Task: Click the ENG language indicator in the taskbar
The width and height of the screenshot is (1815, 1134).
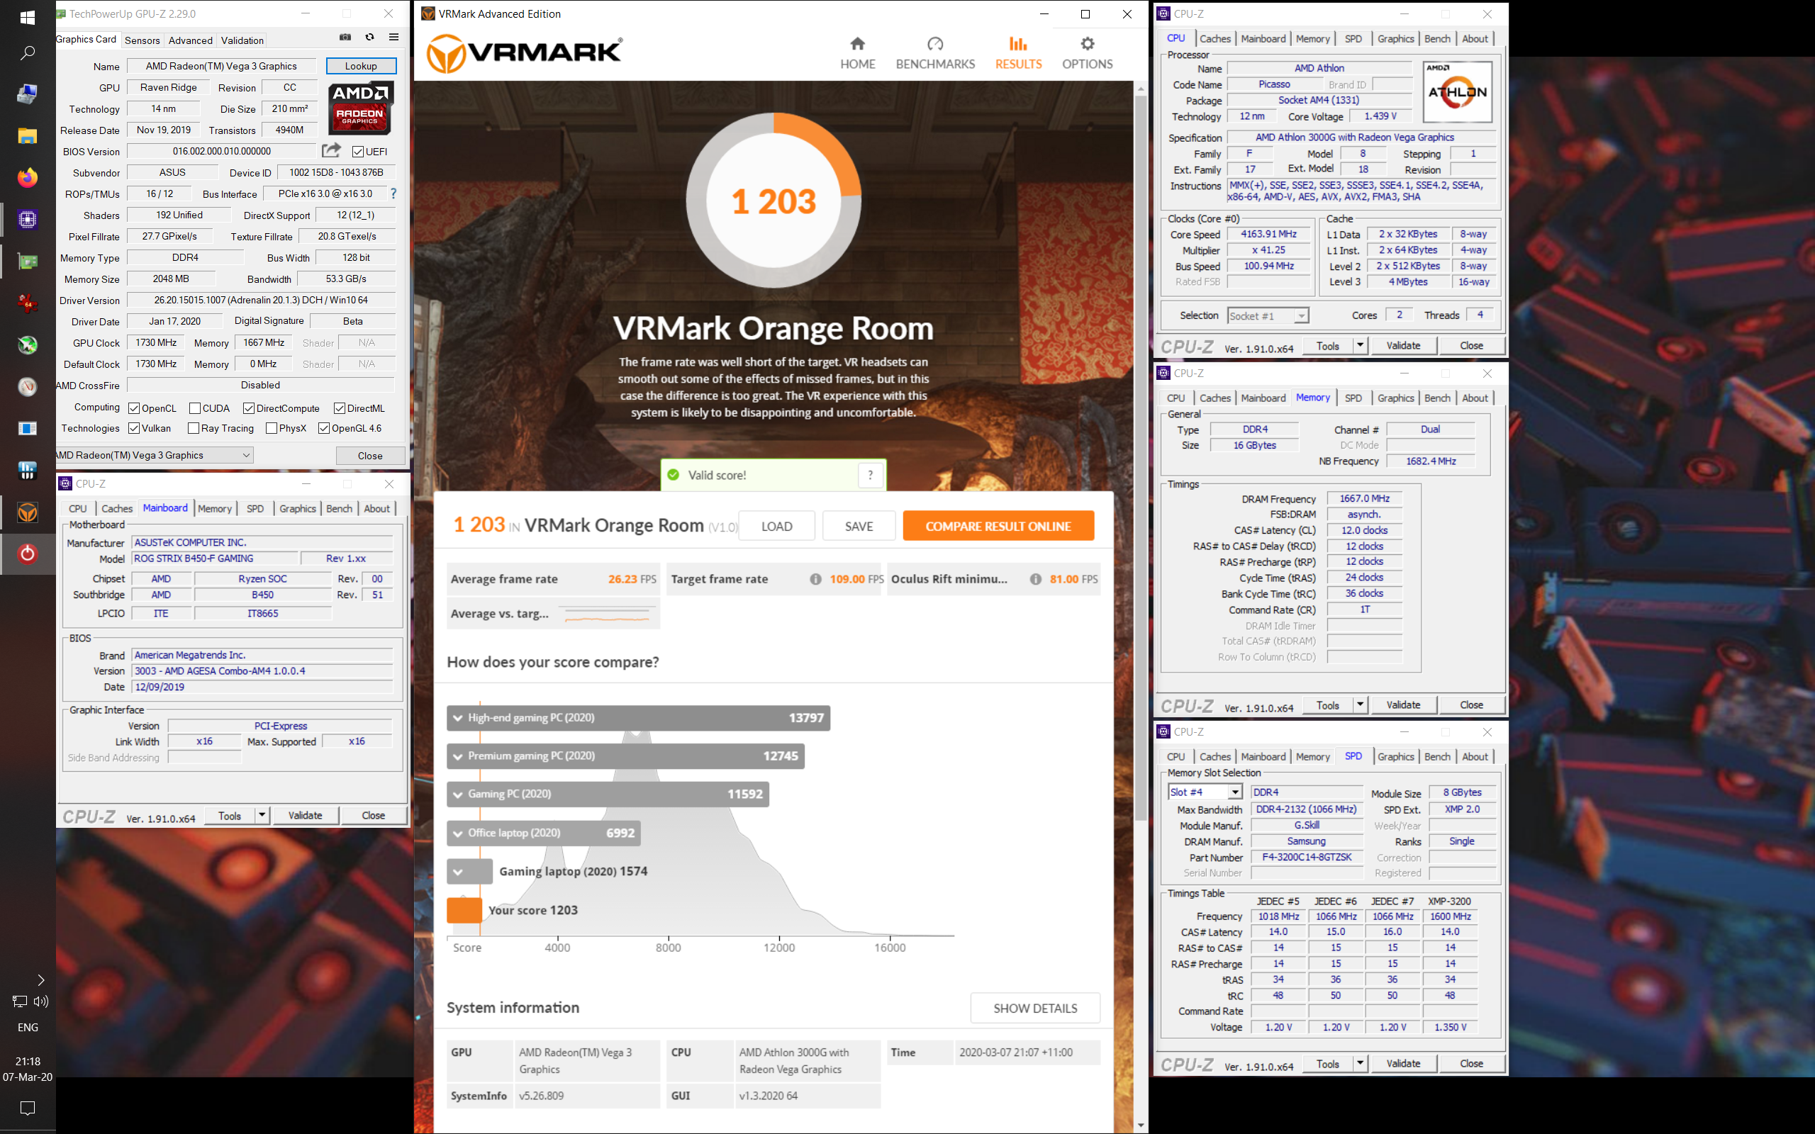Action: pyautogui.click(x=28, y=1028)
